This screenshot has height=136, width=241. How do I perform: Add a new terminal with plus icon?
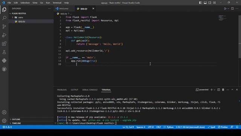point(212,90)
